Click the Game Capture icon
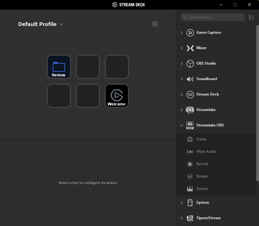The height and width of the screenshot is (226, 259). point(190,32)
